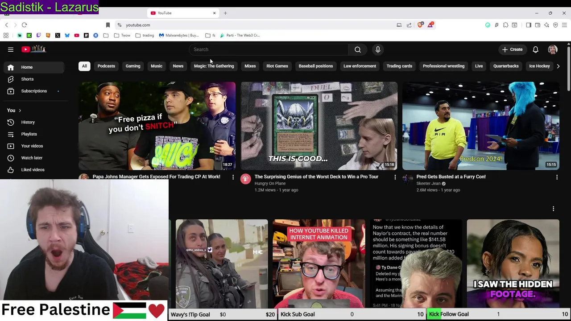
Task: Click the share icon in address bar
Action: [x=409, y=25]
